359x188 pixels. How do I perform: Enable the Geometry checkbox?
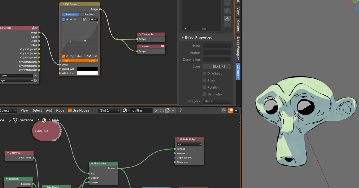tap(204, 94)
